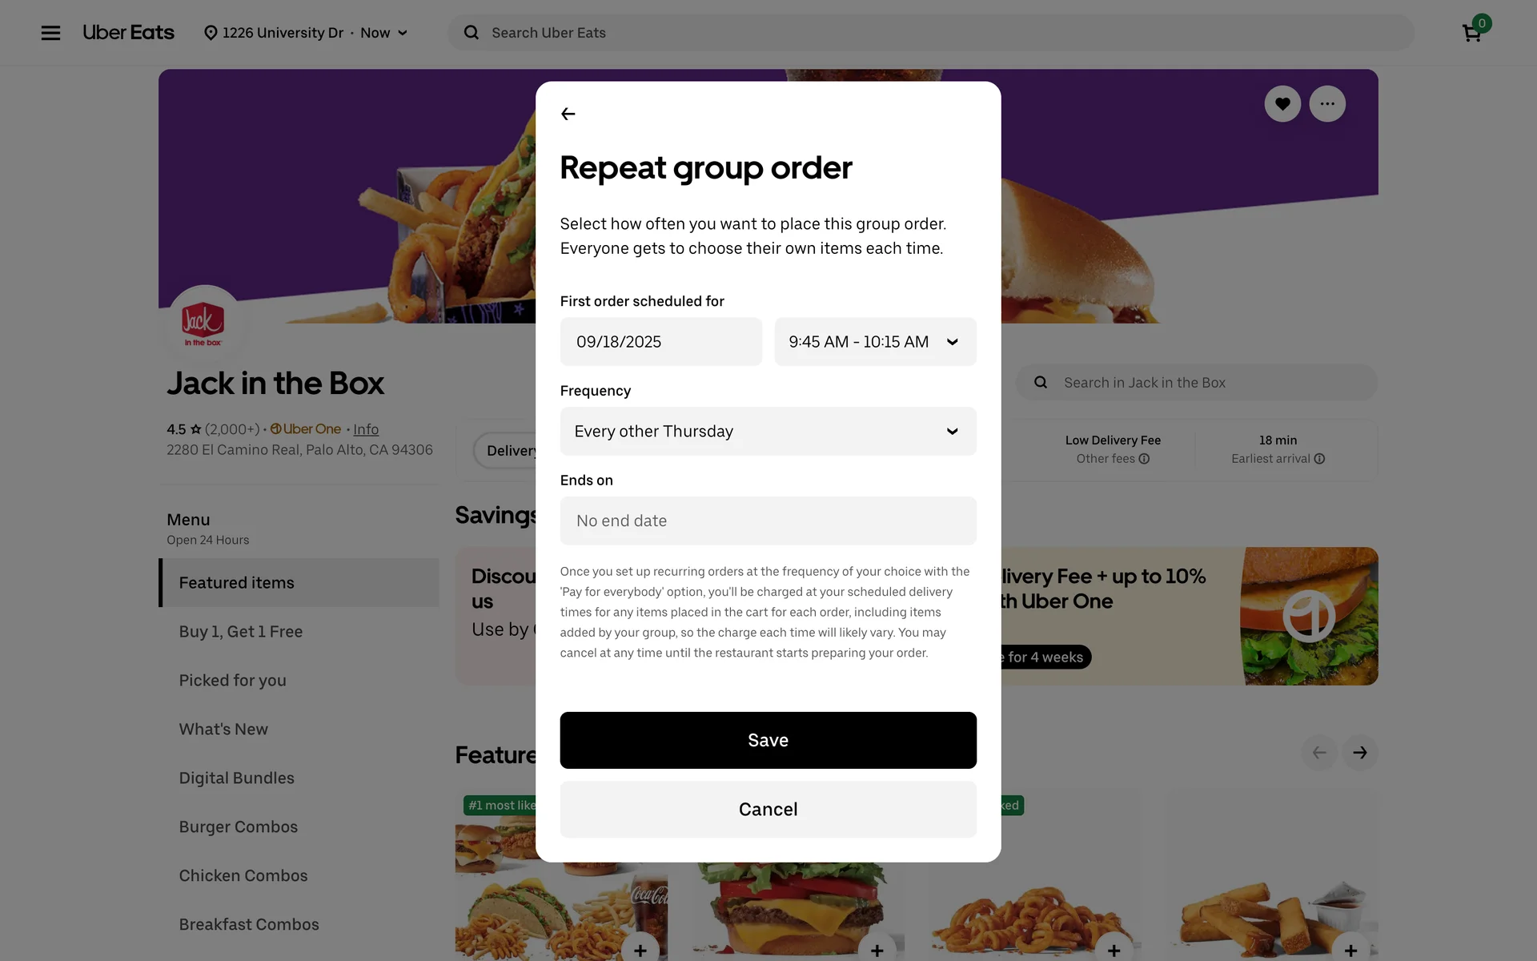Save the repeat group order
The width and height of the screenshot is (1537, 961).
[x=768, y=741]
